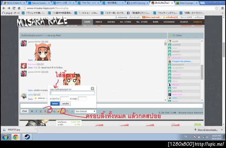Viewport: 226px width, 148px height.
Task: Confirm with the blue OK button in dialog
Action: (55, 104)
